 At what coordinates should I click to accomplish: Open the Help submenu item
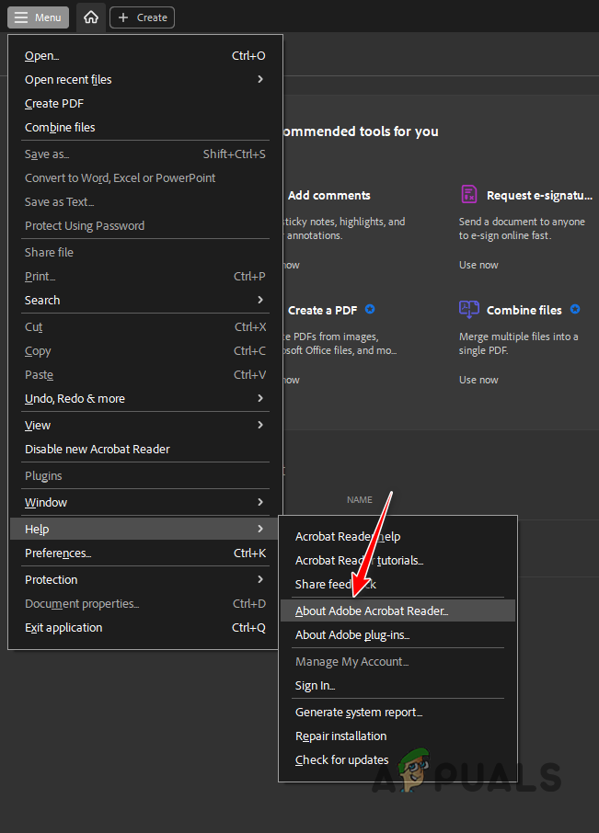145,529
